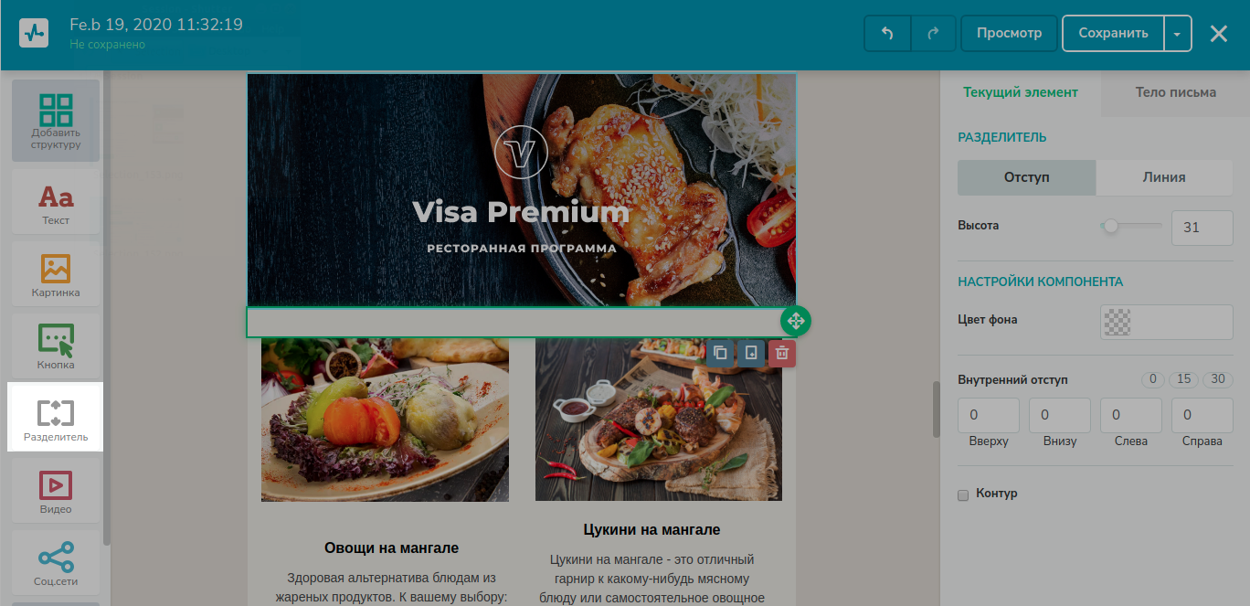This screenshot has height=606, width=1250.
Task: Click the undo arrow icon
Action: point(886,33)
